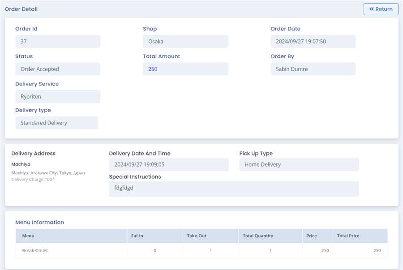This screenshot has height=270, width=403.
Task: Select the Order Id field showing 37
Action: pyautogui.click(x=58, y=42)
